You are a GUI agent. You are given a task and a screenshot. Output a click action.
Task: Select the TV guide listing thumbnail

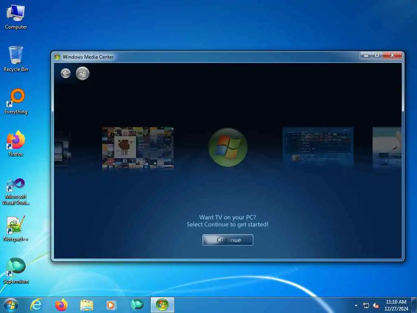click(x=318, y=147)
